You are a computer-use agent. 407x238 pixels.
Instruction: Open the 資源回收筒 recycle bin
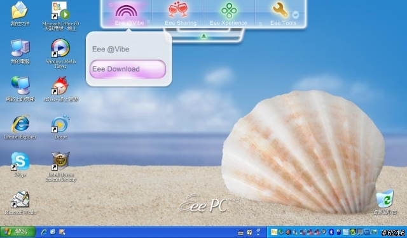pos(385,202)
